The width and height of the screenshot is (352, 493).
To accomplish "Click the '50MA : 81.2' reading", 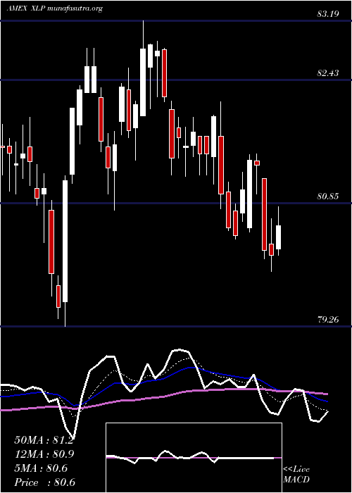I will 44,440.
